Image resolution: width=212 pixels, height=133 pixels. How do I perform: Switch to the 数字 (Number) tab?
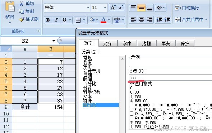(88, 43)
